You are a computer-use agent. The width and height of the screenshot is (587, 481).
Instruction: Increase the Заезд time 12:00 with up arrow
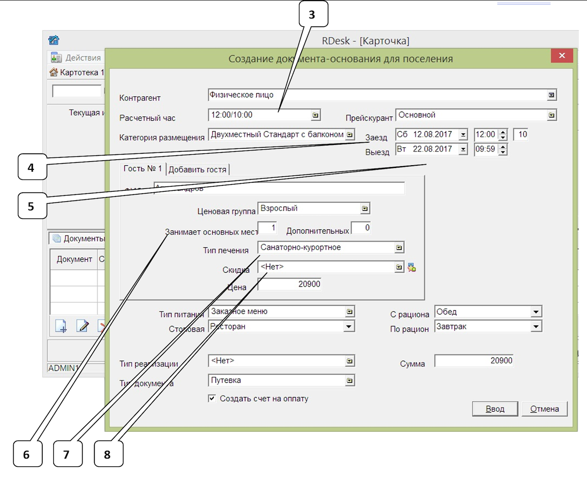[x=503, y=132]
